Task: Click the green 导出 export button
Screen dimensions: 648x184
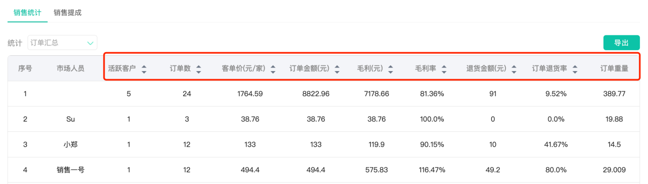Action: coord(621,43)
